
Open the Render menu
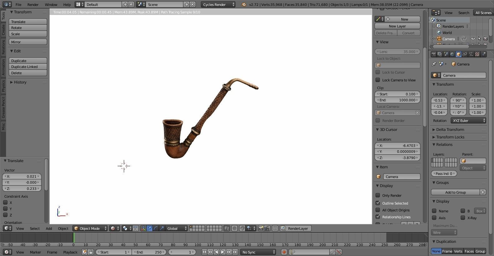point(33,4)
